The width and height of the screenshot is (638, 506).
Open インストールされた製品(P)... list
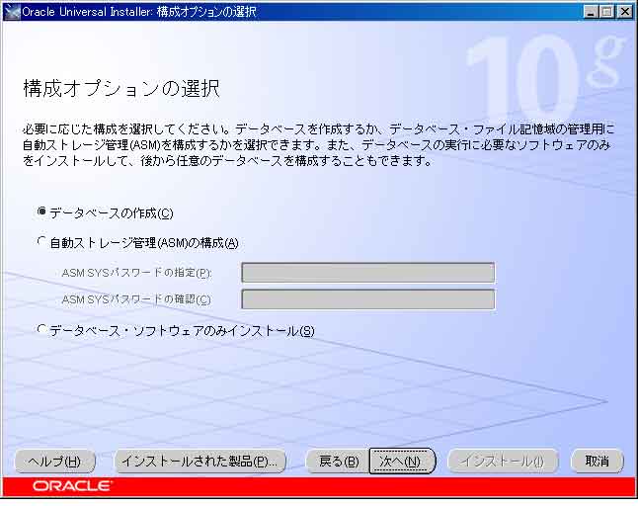pos(199,462)
